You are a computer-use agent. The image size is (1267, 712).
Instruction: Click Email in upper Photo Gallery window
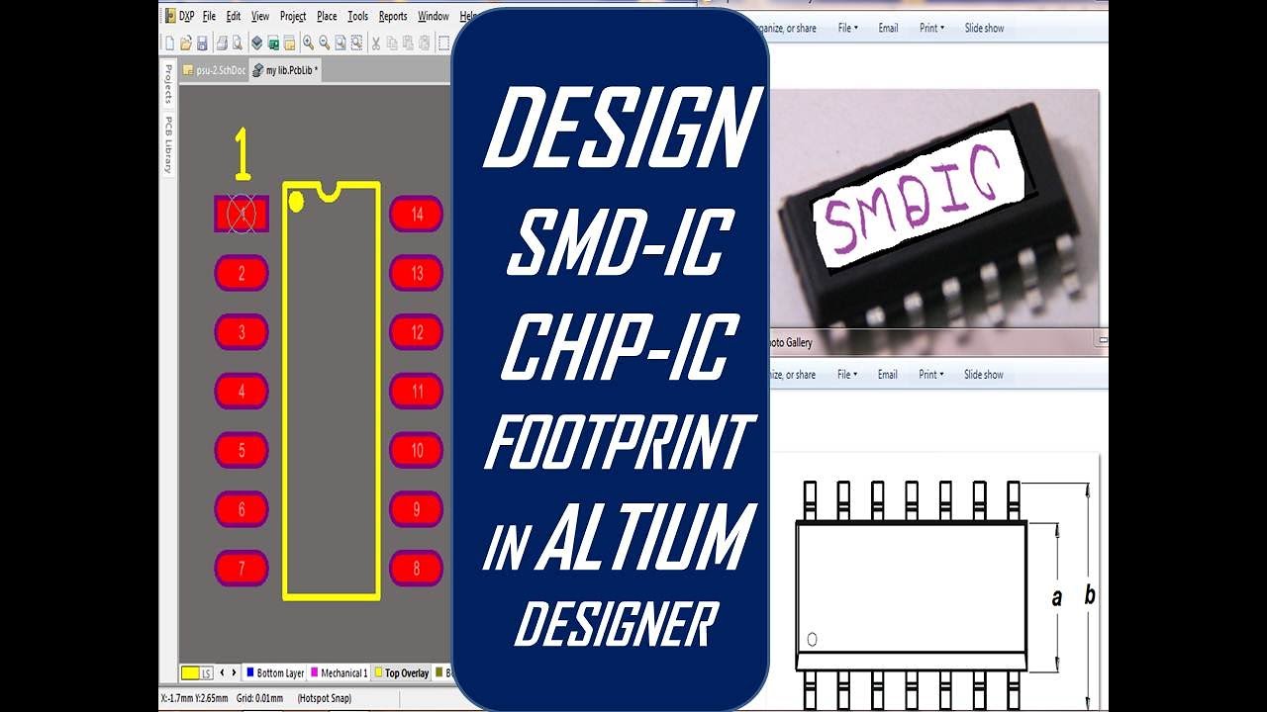[888, 28]
